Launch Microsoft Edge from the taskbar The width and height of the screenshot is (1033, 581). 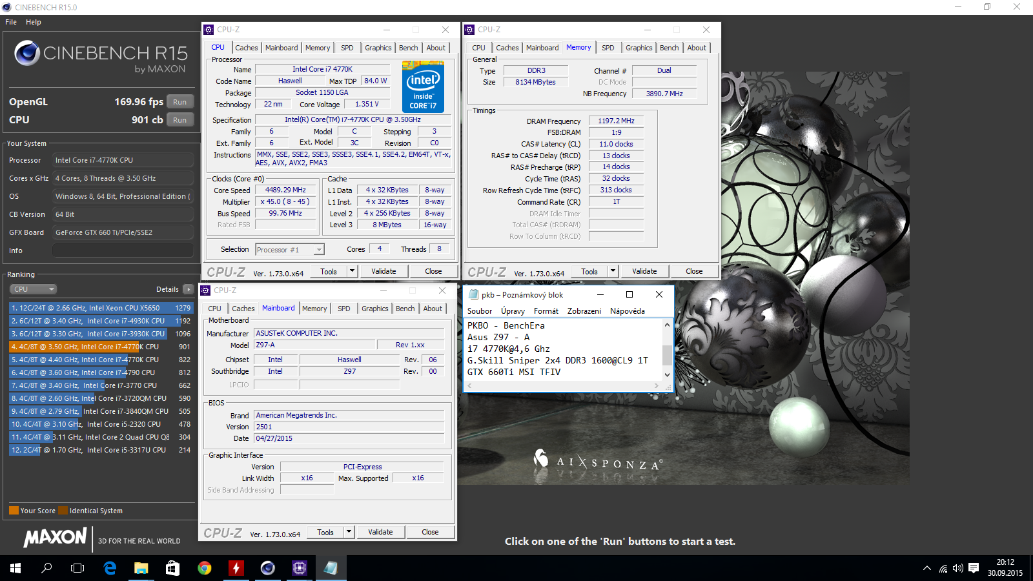click(110, 568)
